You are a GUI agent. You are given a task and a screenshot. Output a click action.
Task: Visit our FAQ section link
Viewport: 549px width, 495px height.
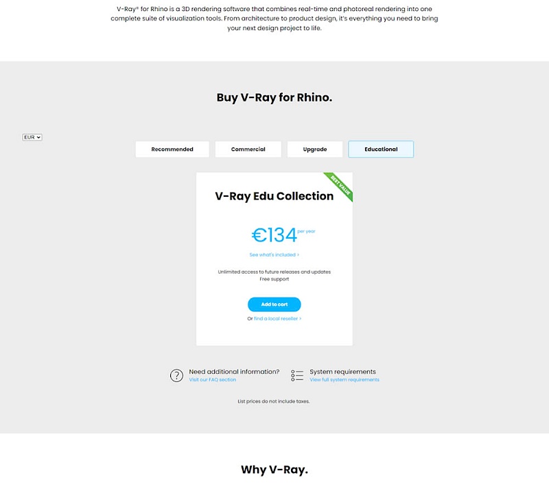[x=213, y=380]
